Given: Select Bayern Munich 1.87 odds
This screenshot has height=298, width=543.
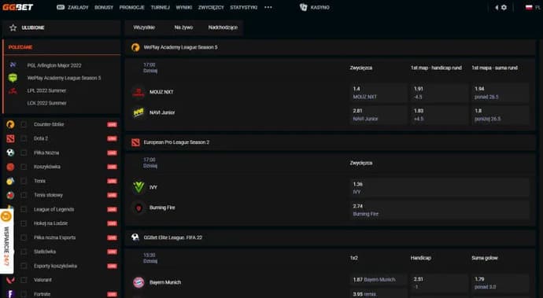Looking at the screenshot, I should click(x=379, y=280).
